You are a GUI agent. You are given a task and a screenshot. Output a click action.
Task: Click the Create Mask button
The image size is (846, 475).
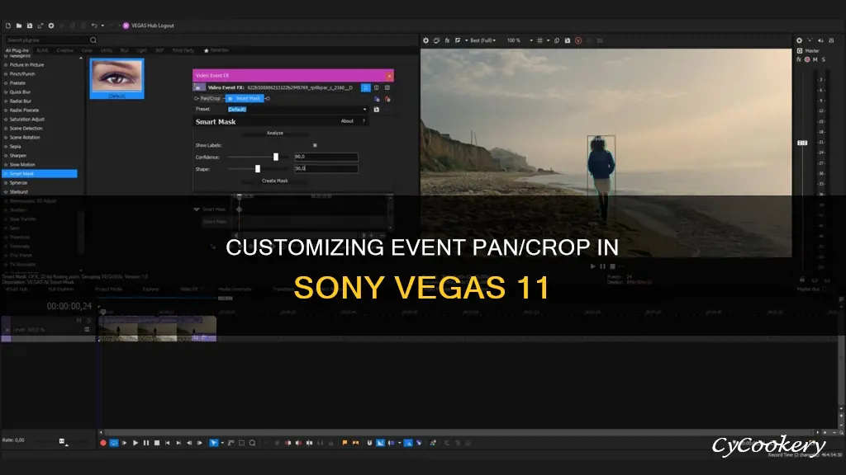tap(274, 181)
